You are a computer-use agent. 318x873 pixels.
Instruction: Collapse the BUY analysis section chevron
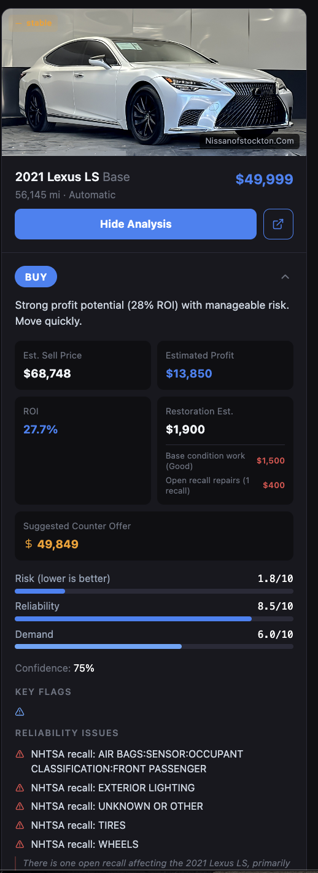(x=285, y=277)
